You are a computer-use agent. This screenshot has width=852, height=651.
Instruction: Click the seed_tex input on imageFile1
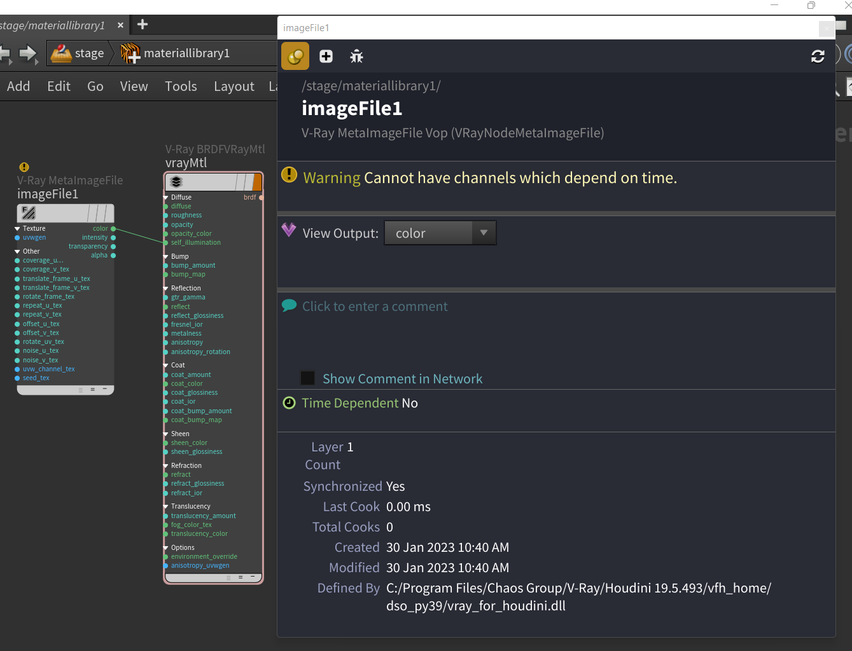click(x=17, y=378)
